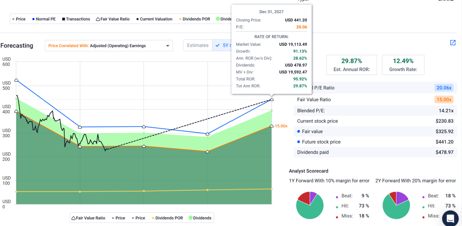Open the chat widget bubble
Image resolution: width=462 pixels, height=226 pixels.
(x=450, y=218)
